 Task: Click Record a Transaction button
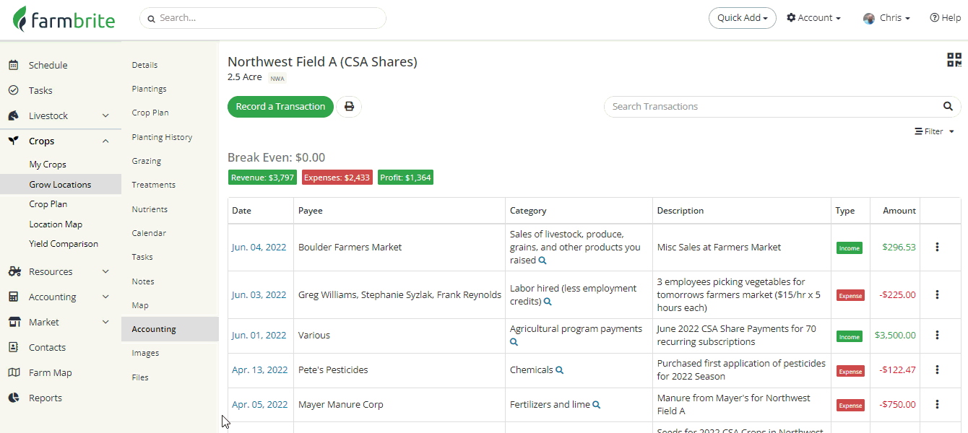pyautogui.click(x=280, y=107)
